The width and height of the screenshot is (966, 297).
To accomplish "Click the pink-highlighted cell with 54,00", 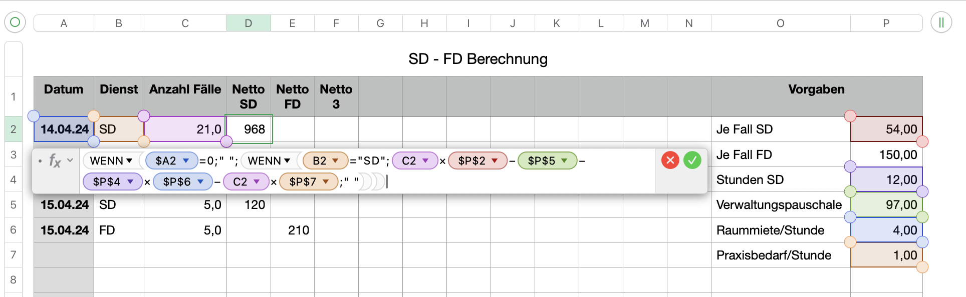I will click(x=886, y=129).
